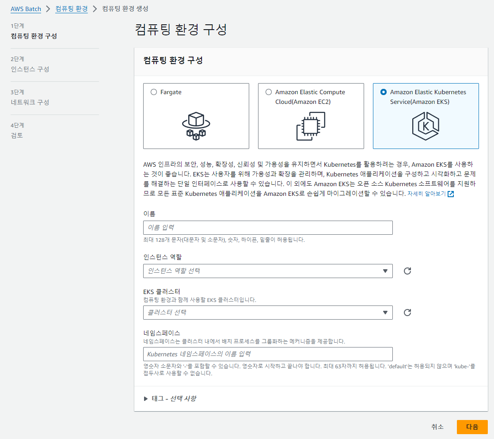Select step 4 검토 in sidebar
This screenshot has width=494, height=439.
[x=17, y=135]
